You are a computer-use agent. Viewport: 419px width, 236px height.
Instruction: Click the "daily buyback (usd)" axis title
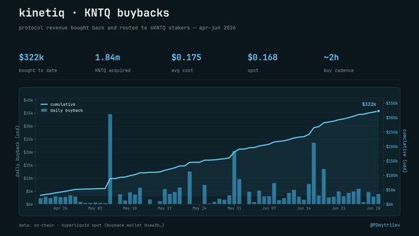[x=17, y=152]
